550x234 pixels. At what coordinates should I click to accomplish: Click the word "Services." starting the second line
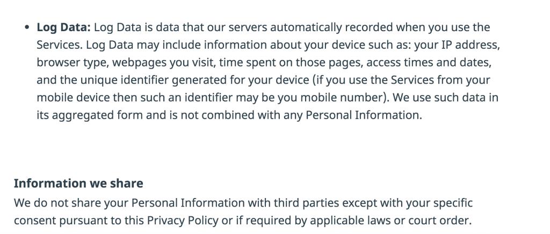[x=60, y=45]
